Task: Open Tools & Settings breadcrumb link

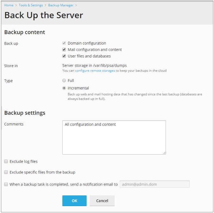Action: coord(31,5)
